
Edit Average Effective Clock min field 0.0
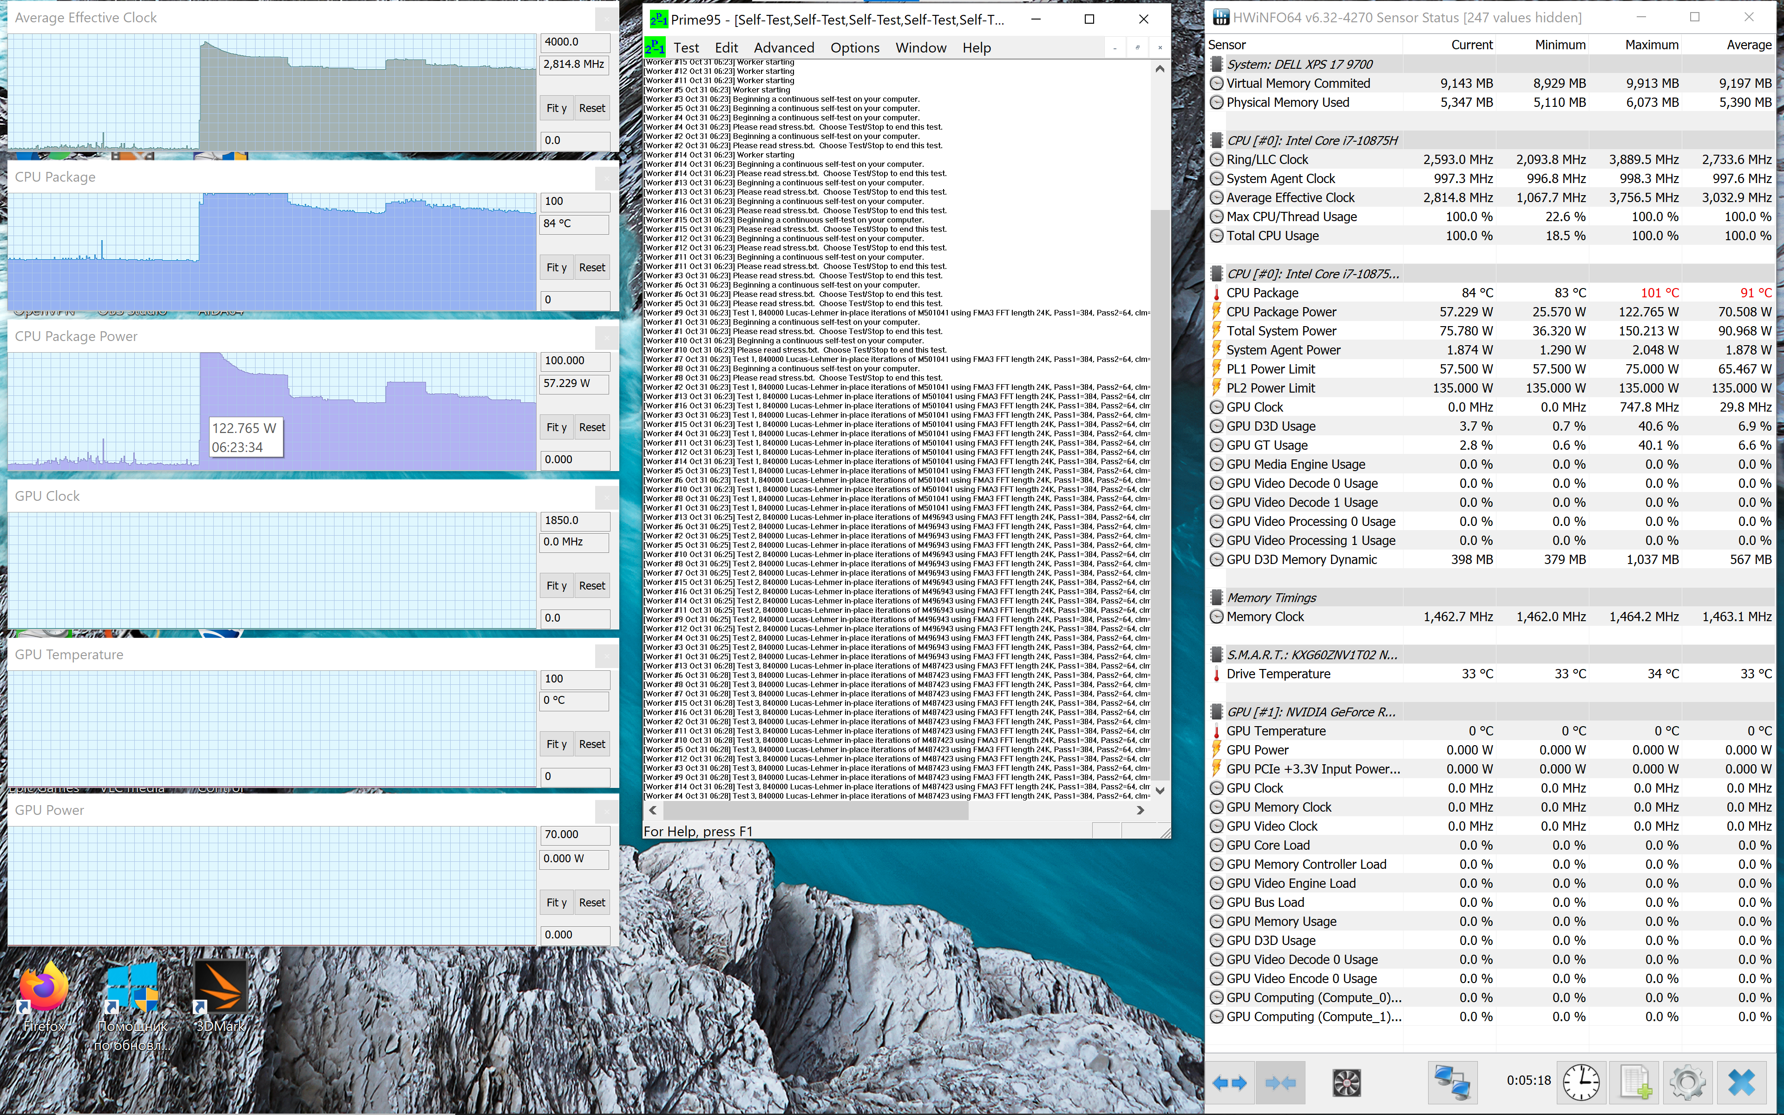coord(576,140)
